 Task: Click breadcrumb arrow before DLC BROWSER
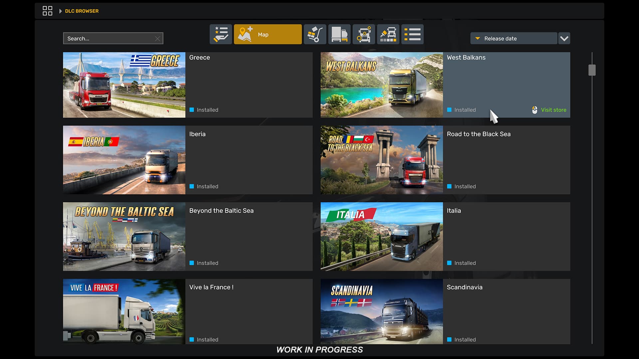[x=60, y=11]
